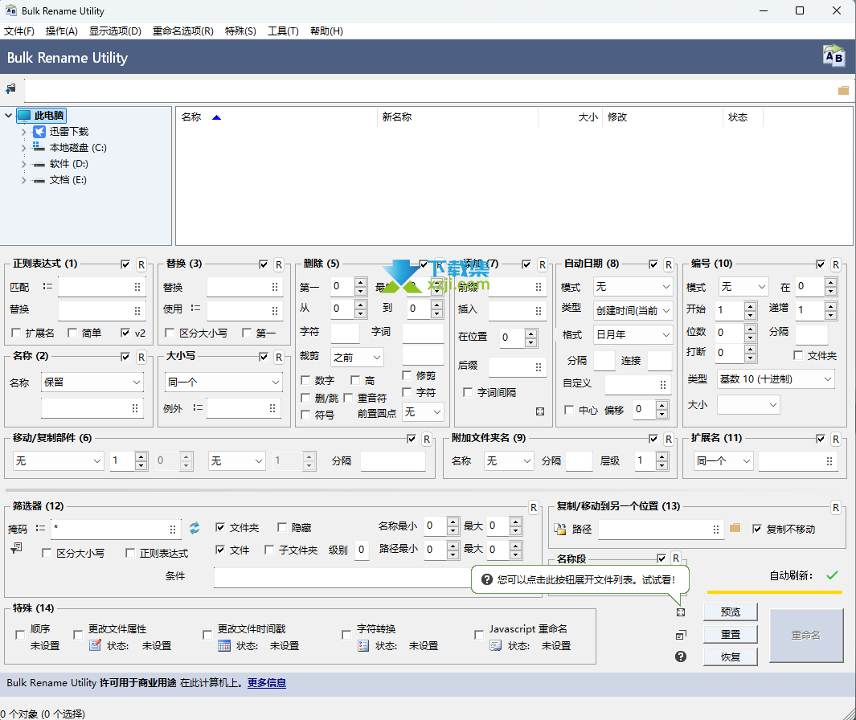The image size is (856, 720).
Task: Click the filter panel icon below 掩码
Action: 16,548
